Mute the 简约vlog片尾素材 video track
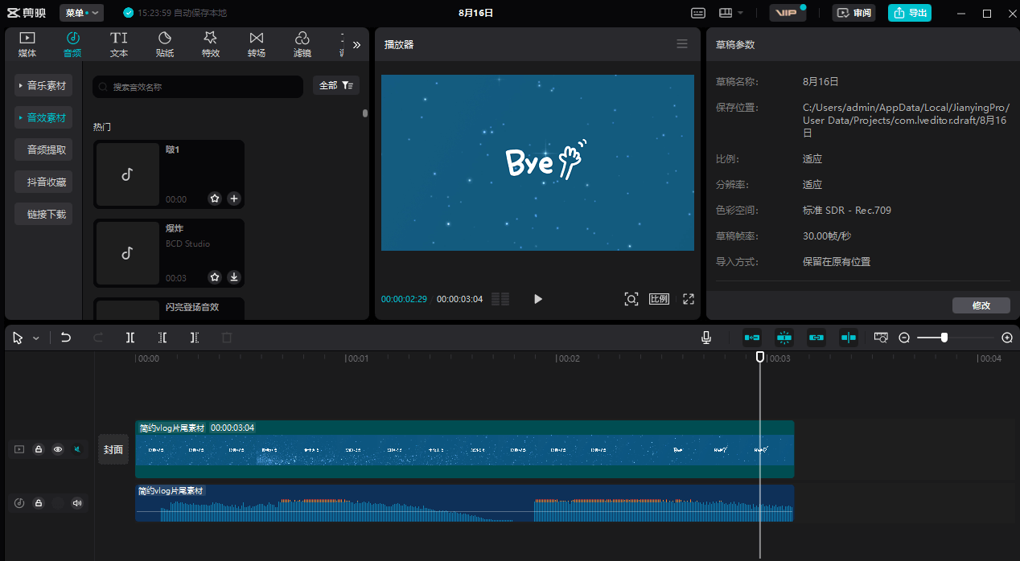 click(x=77, y=449)
